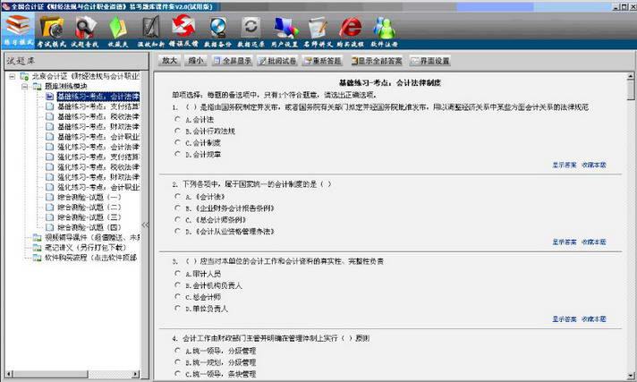Image resolution: width=637 pixels, height=382 pixels.
Task: Select option A 《会计法》 for question 2
Action: (x=177, y=196)
